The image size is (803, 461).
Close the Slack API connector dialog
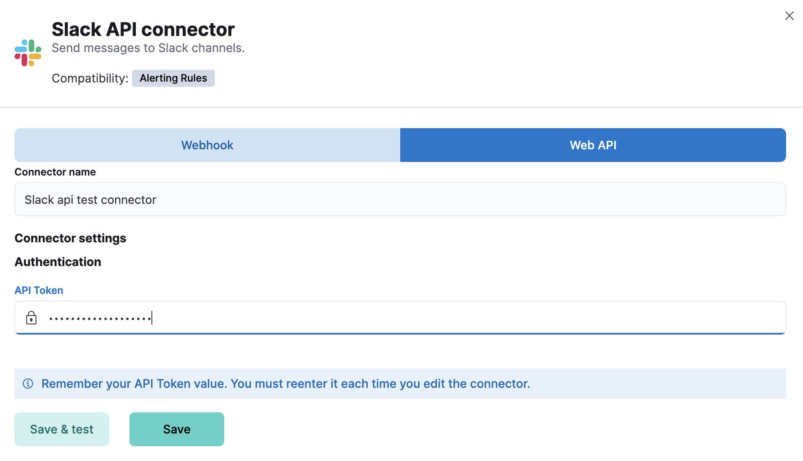point(789,15)
